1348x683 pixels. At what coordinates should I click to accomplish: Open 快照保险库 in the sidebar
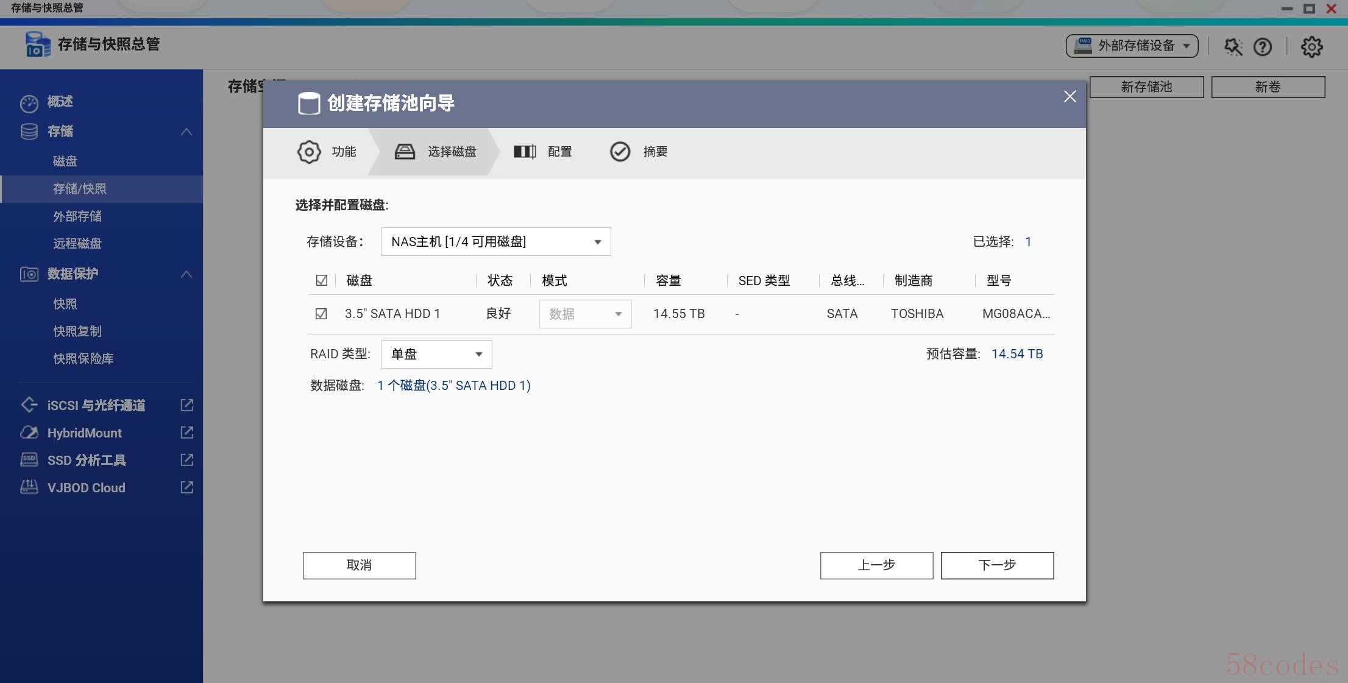[x=83, y=359]
